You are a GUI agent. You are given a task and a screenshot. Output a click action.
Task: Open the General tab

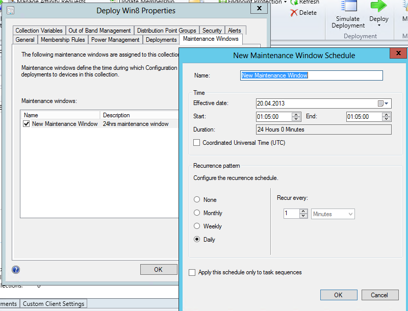pos(25,40)
